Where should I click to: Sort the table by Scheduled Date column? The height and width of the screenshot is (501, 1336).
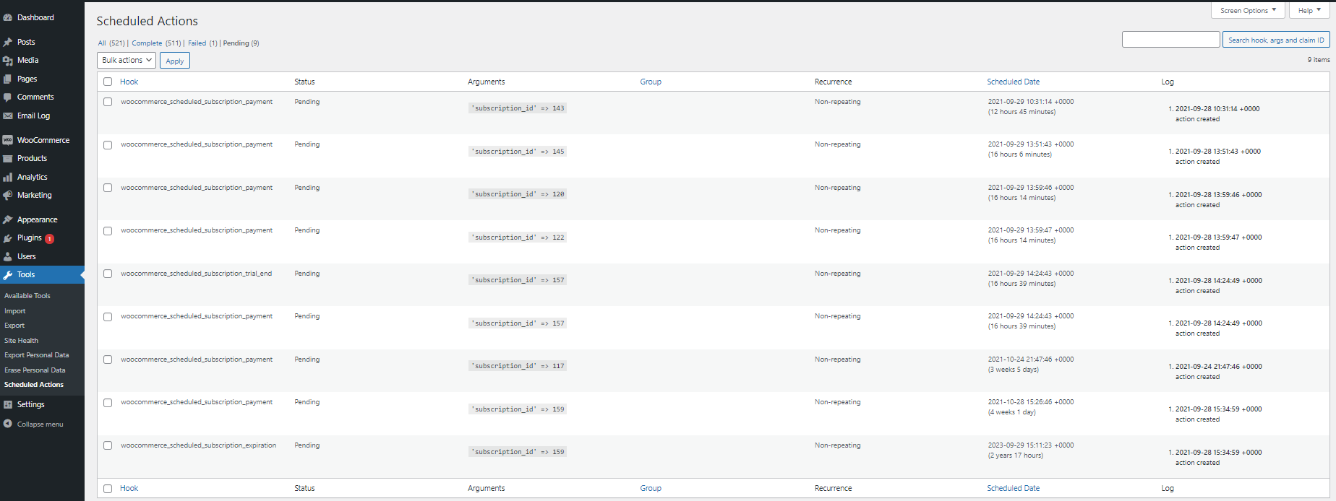click(x=1013, y=82)
